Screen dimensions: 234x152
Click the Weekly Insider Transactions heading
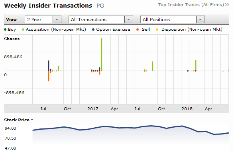pyautogui.click(x=48, y=6)
